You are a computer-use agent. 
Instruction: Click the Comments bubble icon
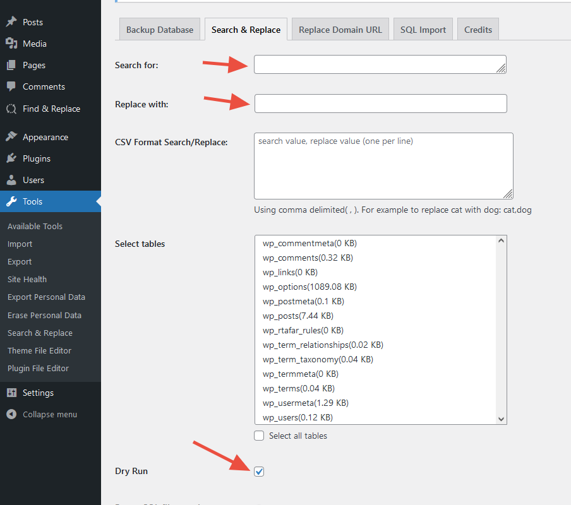[11, 86]
